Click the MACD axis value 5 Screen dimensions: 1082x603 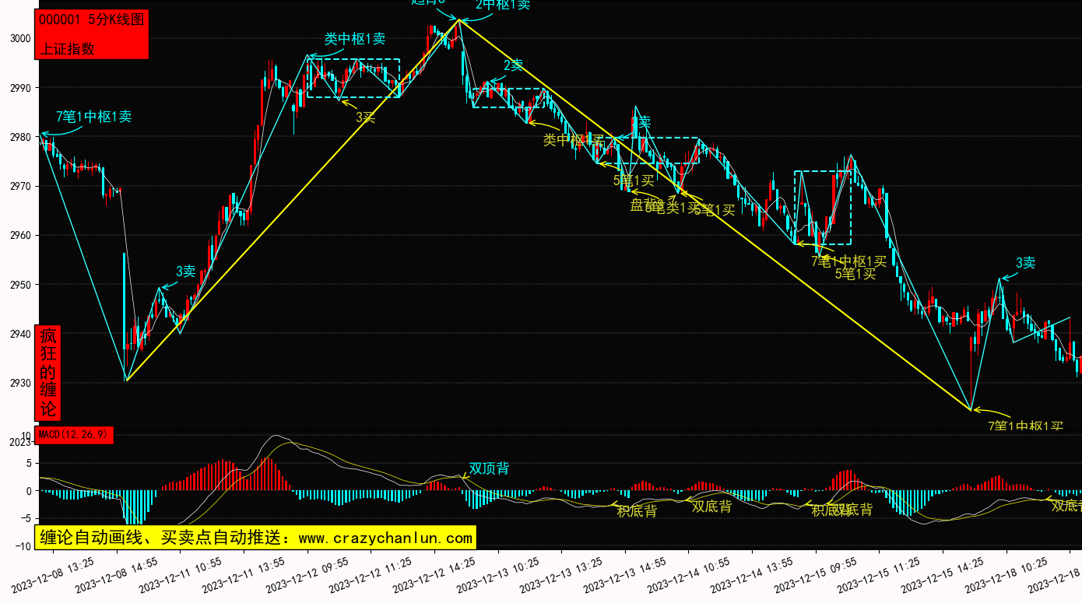pyautogui.click(x=28, y=463)
